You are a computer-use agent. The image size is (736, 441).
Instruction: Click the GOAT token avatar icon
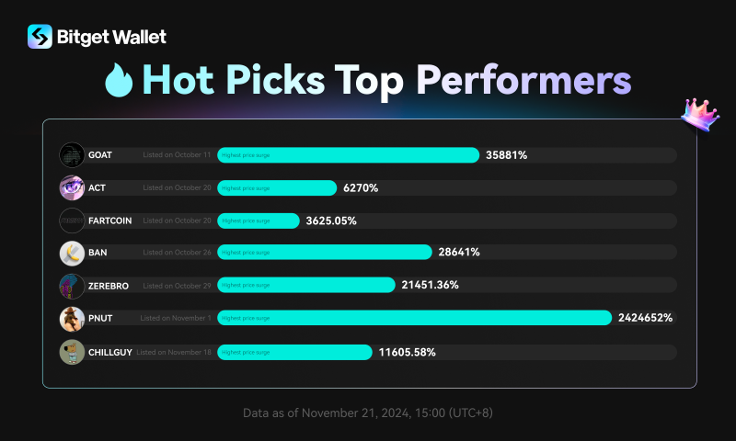(x=72, y=155)
